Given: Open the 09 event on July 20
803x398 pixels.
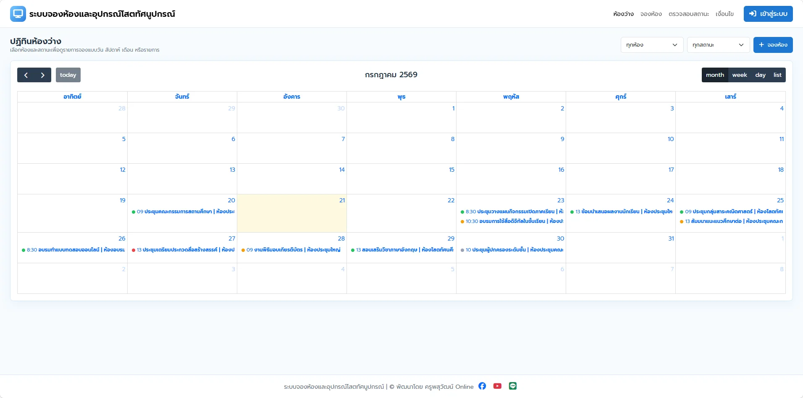Looking at the screenshot, I should (x=183, y=212).
